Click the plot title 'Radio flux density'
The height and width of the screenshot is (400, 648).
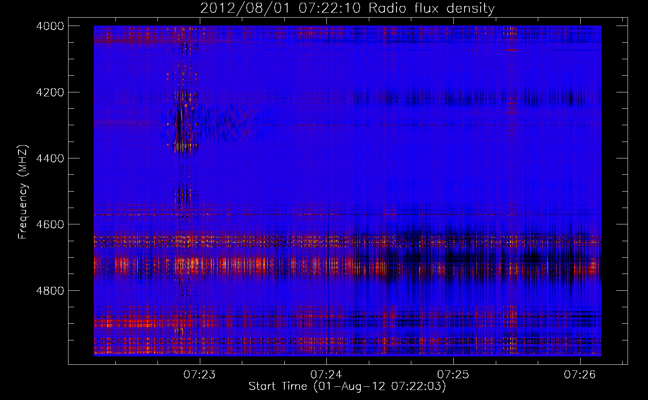[431, 8]
